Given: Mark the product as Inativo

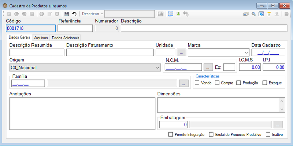Looking at the screenshot, I should (268, 134).
